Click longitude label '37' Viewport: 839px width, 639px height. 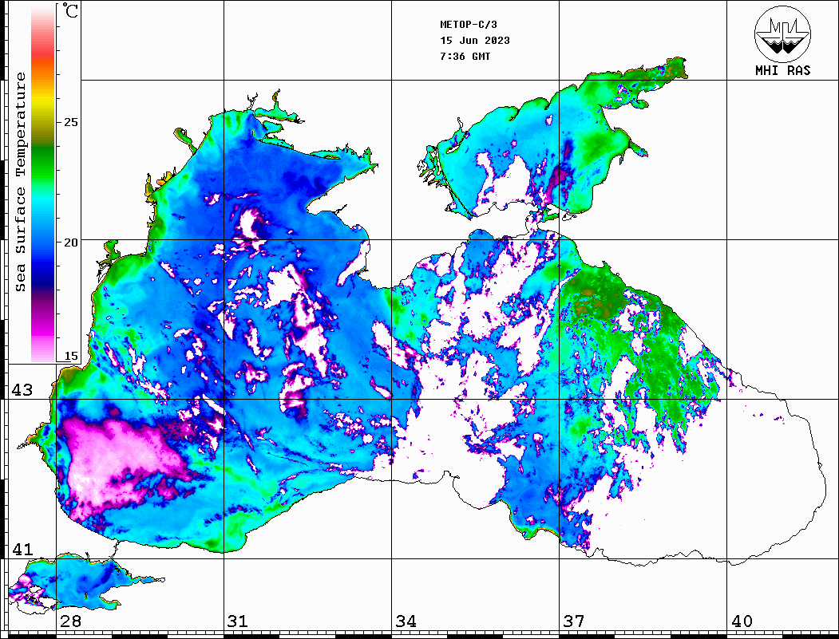pos(574,621)
